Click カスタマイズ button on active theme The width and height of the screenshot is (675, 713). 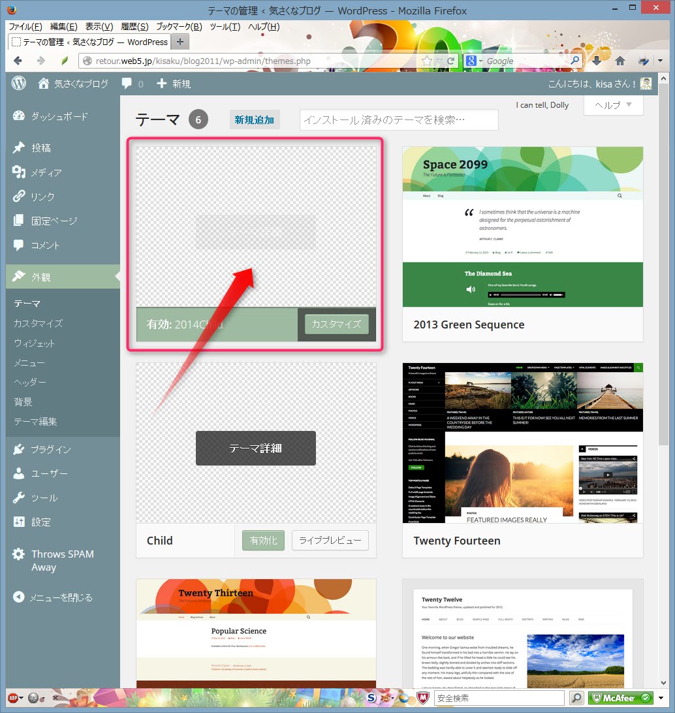pyautogui.click(x=336, y=325)
